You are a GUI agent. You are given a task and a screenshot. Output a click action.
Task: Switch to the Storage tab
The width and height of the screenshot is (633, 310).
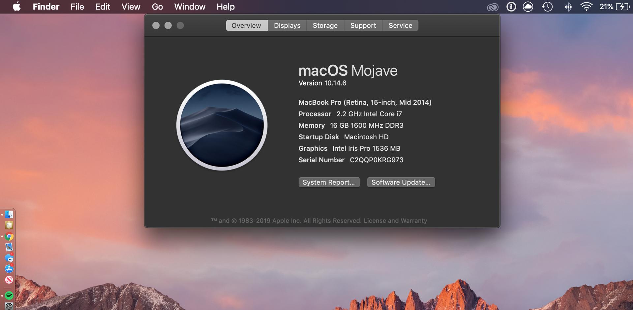click(x=325, y=25)
